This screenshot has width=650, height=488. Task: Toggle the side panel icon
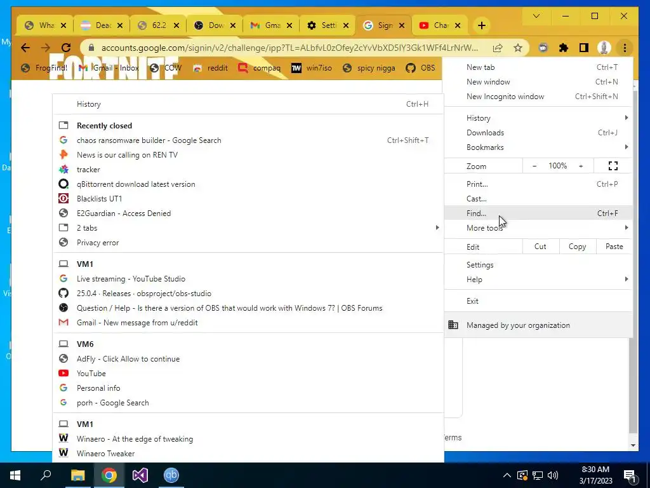584,48
